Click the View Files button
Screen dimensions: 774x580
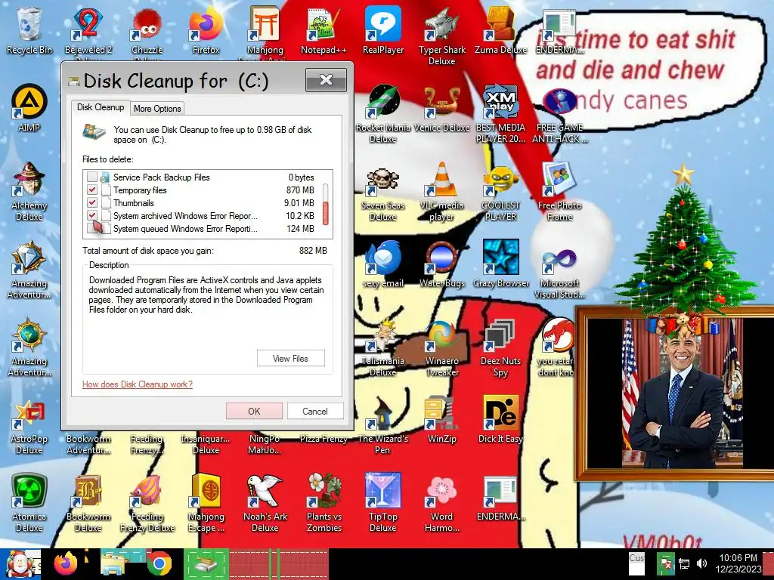291,359
